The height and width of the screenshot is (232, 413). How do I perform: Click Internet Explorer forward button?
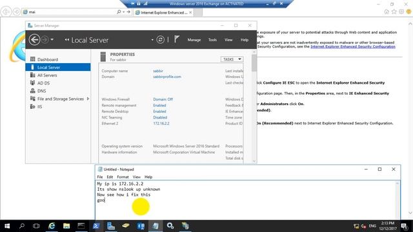coord(16,12)
